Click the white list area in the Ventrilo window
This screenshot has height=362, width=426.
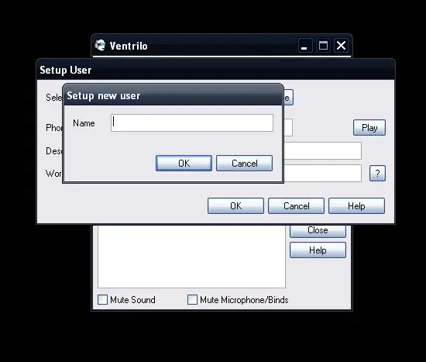(191, 257)
